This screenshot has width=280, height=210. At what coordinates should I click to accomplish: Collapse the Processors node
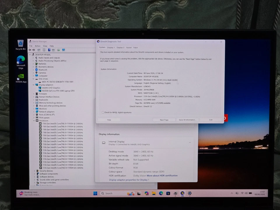(x=34, y=120)
